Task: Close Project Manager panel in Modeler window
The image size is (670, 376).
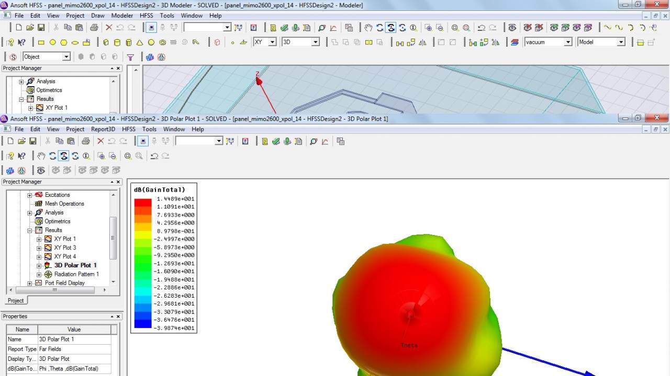Action: pos(118,68)
